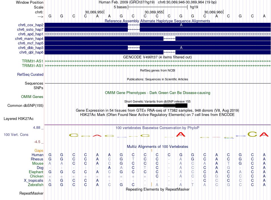Select the 30,069,960 position marker

point(214,12)
